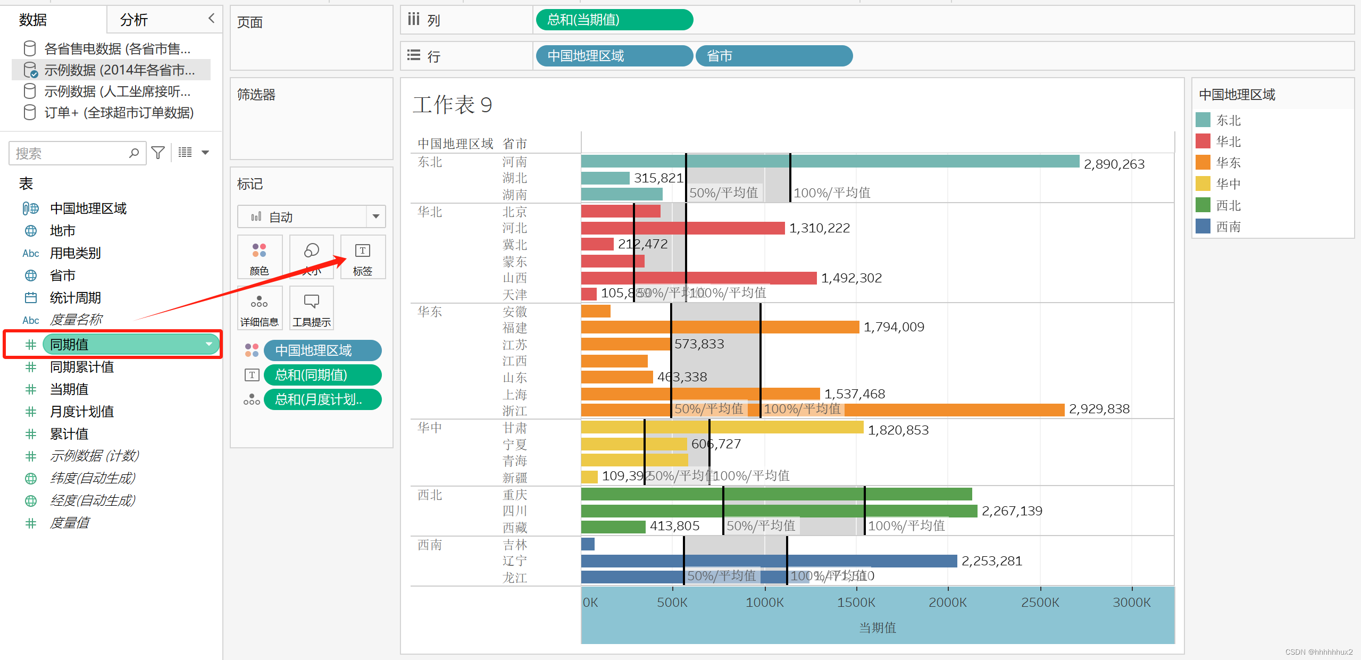Select the 总和(当期值) pill in columns

(x=614, y=20)
